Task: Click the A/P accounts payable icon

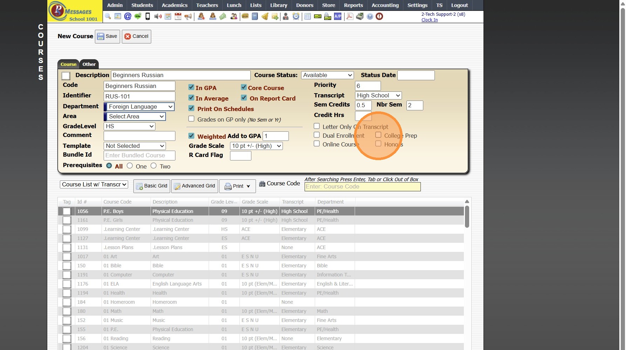Action: coord(338,16)
